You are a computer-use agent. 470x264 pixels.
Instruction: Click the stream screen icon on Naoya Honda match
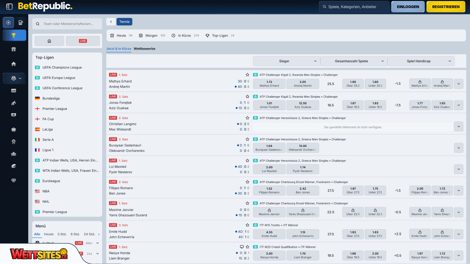[242, 247]
